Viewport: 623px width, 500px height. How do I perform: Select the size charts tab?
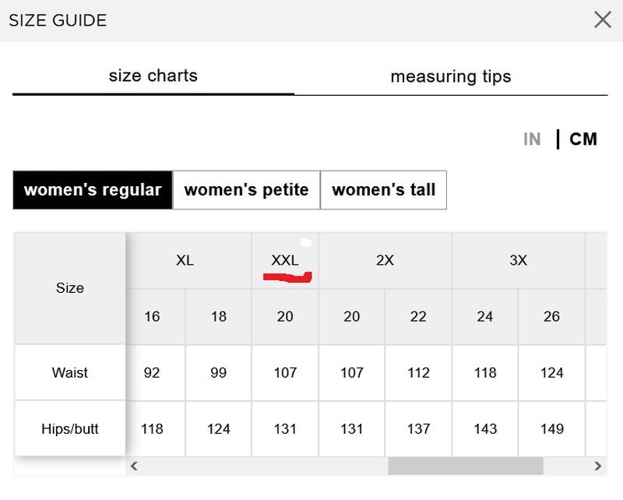[153, 76]
